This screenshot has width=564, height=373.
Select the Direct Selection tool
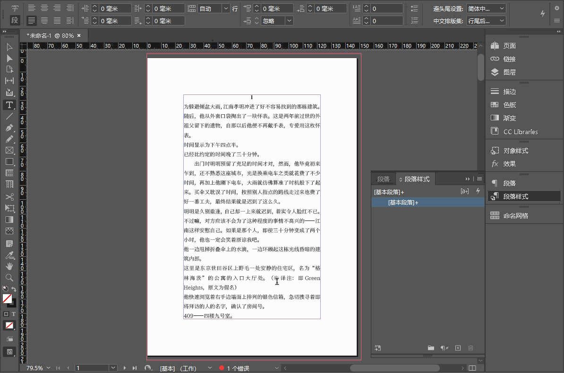[9, 58]
